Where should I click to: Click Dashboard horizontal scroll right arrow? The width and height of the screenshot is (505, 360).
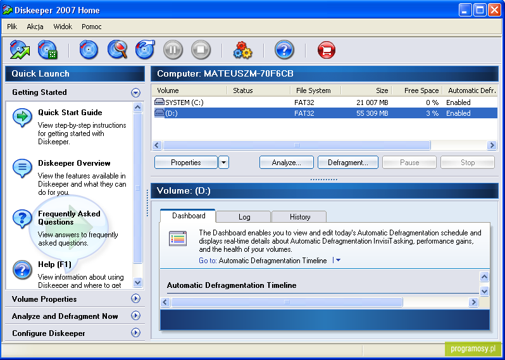click(x=473, y=302)
